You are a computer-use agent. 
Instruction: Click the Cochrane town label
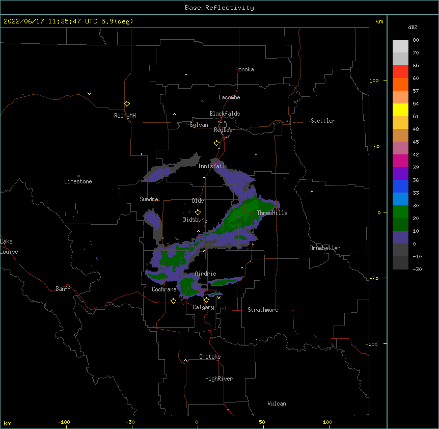point(164,289)
